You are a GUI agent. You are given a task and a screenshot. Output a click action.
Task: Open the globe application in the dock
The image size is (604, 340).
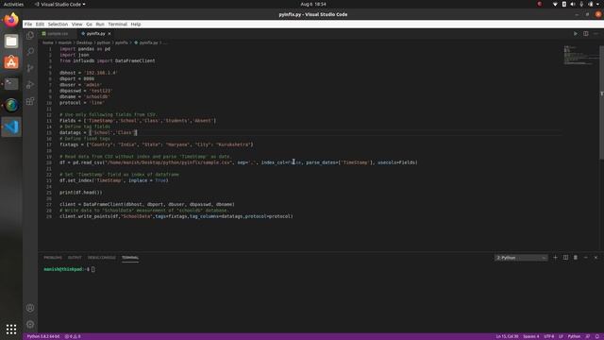tap(11, 105)
